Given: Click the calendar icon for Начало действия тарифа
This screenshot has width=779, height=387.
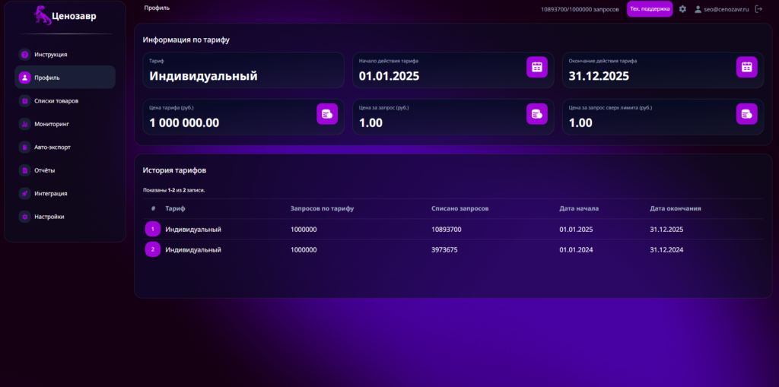Looking at the screenshot, I should point(537,67).
